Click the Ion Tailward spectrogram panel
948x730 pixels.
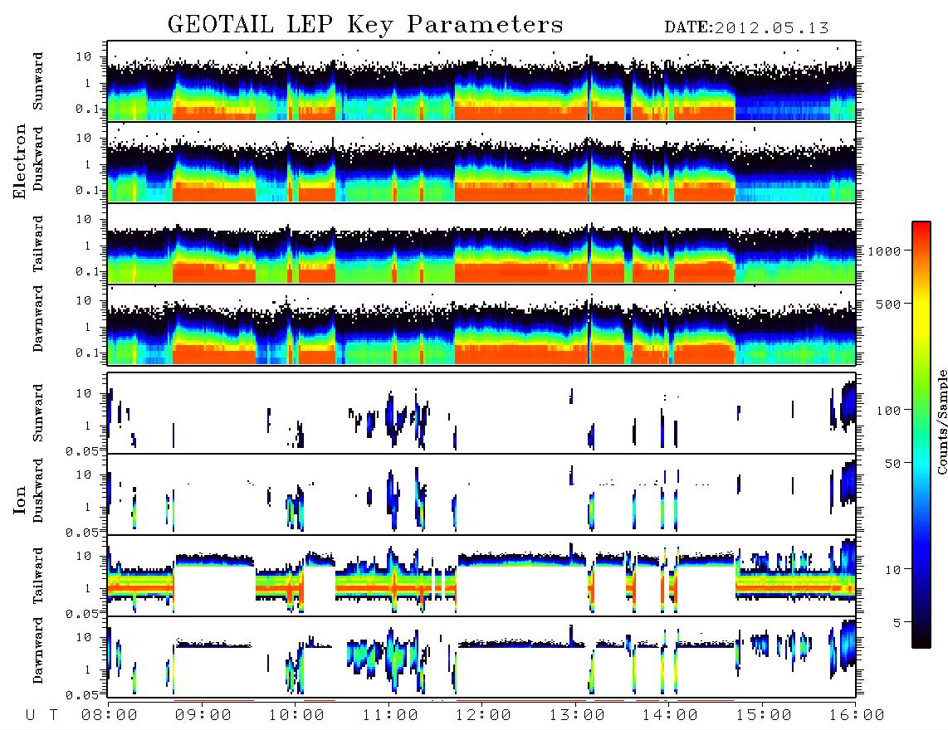point(481,576)
